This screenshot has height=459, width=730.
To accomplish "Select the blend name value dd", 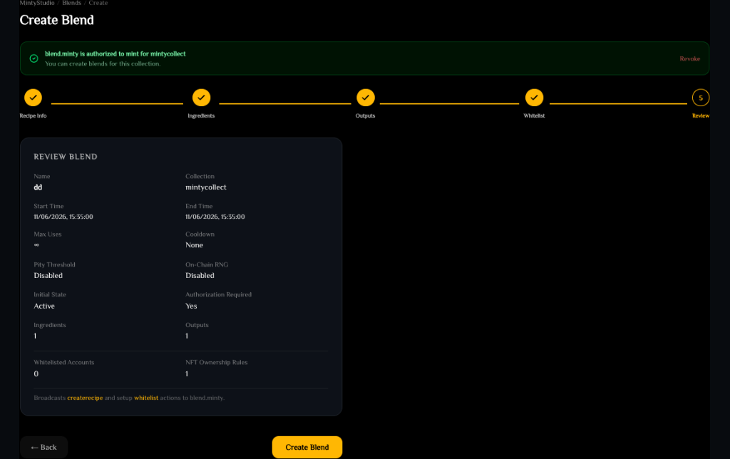I will [x=38, y=187].
